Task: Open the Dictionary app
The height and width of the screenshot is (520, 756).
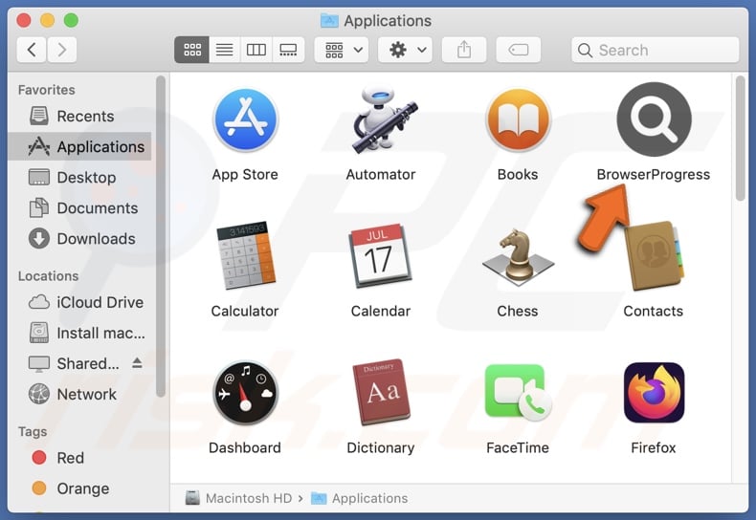Action: click(381, 393)
